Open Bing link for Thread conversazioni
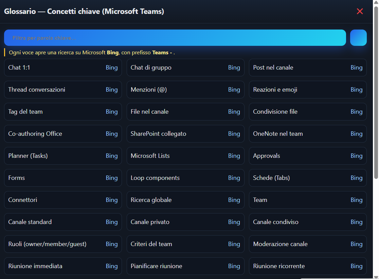 (112, 90)
